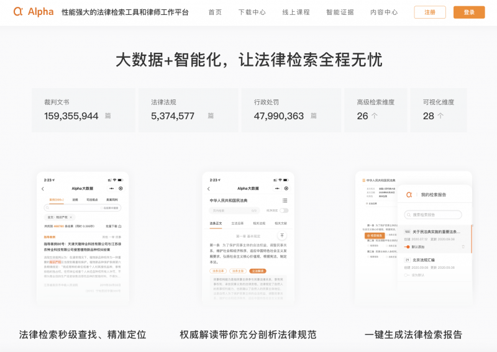Viewport: 497px width, 352px height.
Task: Enable 设为默认 for the 北京法规汇编 report
Action: 408,274
